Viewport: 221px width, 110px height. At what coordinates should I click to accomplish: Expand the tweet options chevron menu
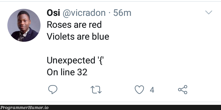[x=209, y=12]
